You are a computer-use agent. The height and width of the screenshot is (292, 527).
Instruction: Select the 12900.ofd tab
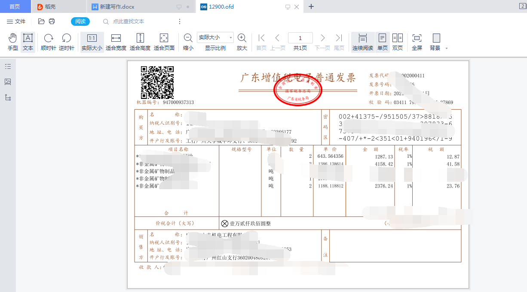click(x=250, y=6)
